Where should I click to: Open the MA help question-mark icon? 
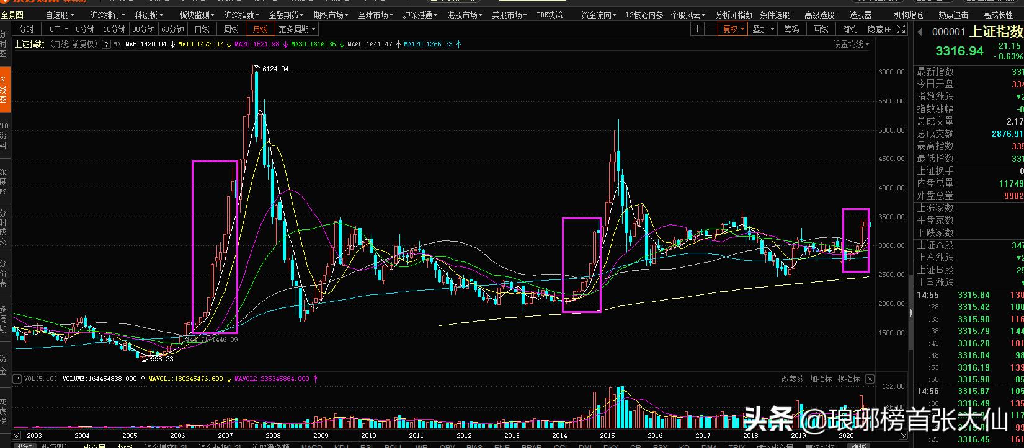tap(106, 45)
